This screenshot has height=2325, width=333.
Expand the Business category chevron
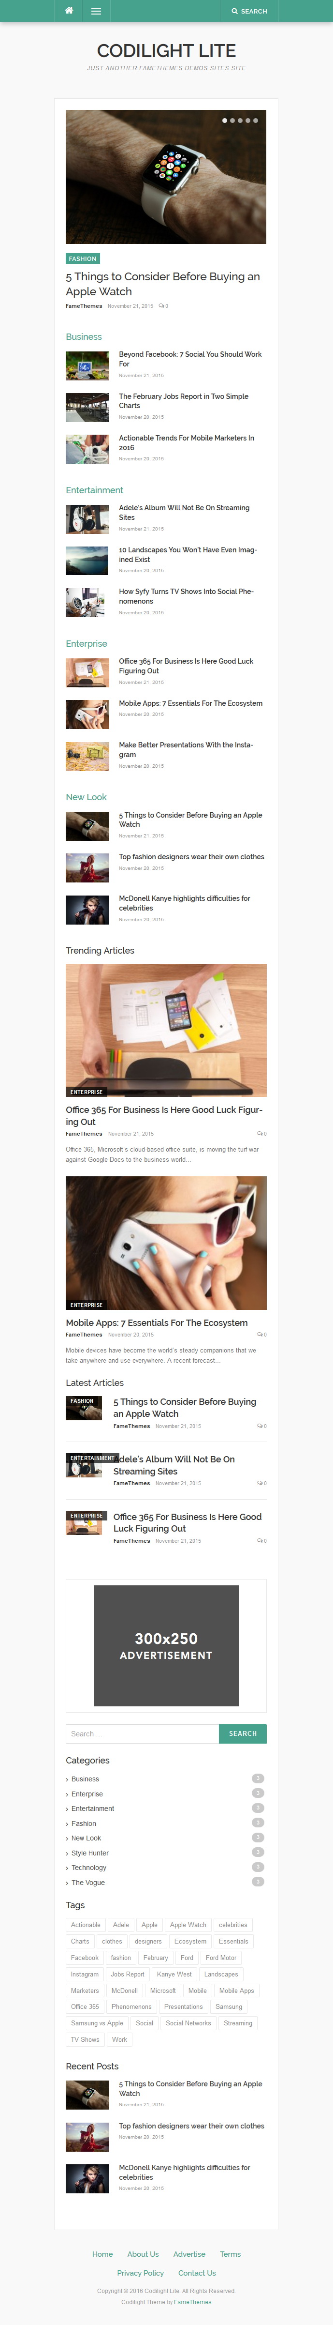pyautogui.click(x=67, y=1779)
